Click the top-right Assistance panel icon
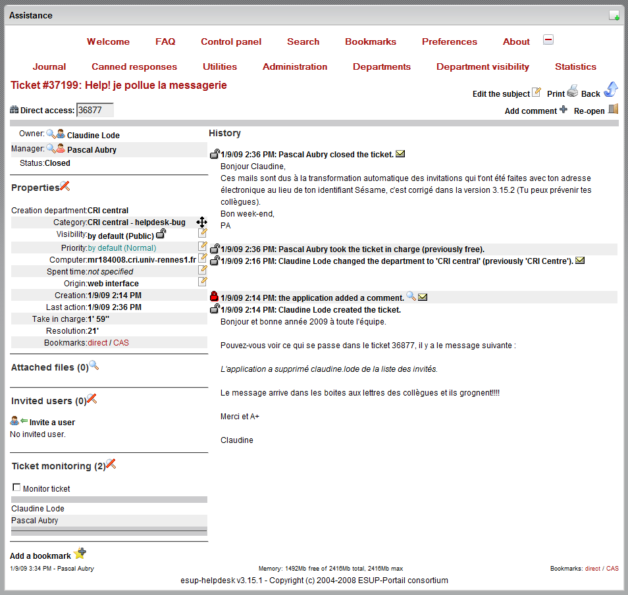This screenshot has width=628, height=595. click(614, 15)
